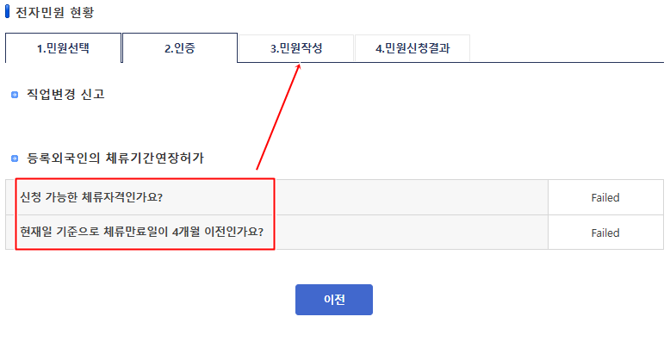The height and width of the screenshot is (354, 670).
Task: Click the bullet icon before 직업변경 신고
Action: point(15,95)
